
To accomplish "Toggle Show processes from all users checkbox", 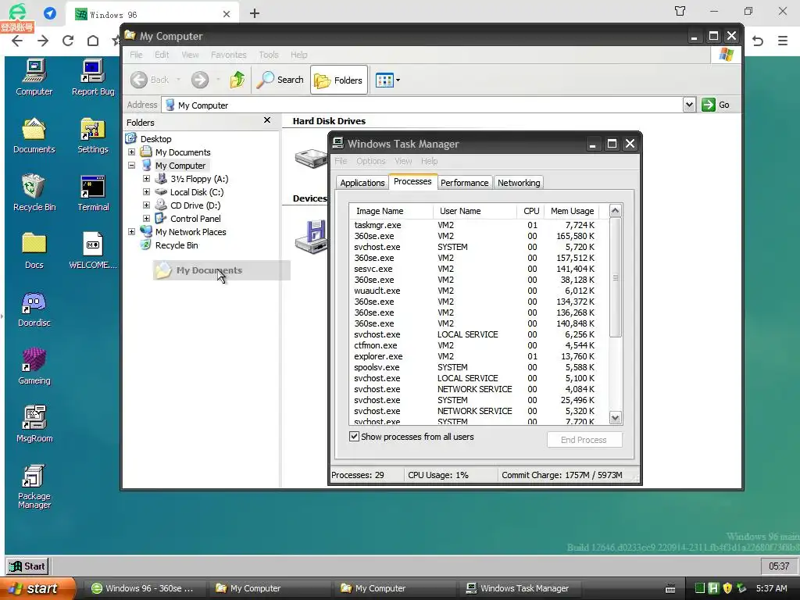I will pyautogui.click(x=354, y=436).
